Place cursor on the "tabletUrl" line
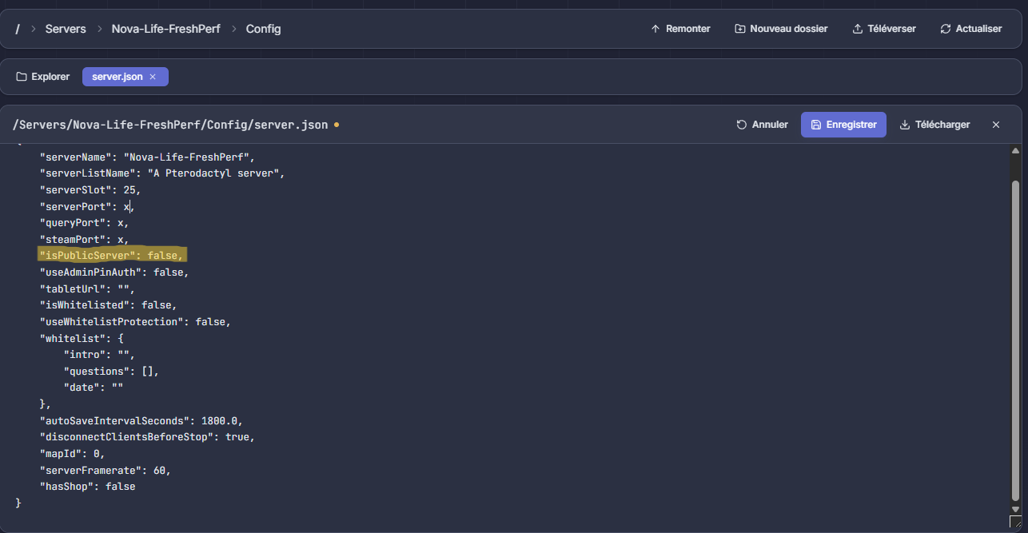The height and width of the screenshot is (533, 1028). (x=87, y=289)
